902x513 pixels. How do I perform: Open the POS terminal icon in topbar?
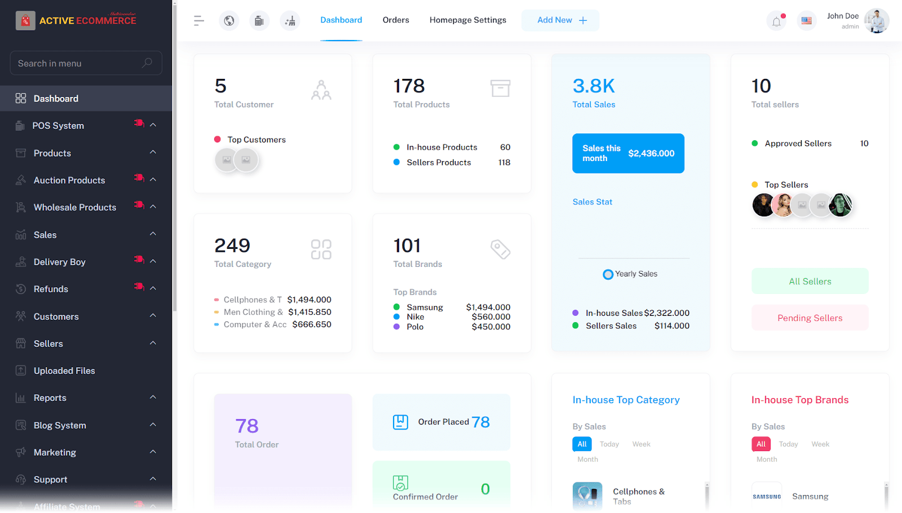[259, 20]
